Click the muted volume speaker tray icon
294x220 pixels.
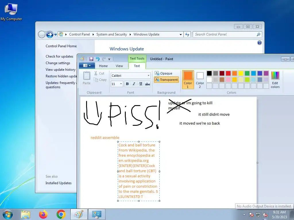(x=265, y=215)
